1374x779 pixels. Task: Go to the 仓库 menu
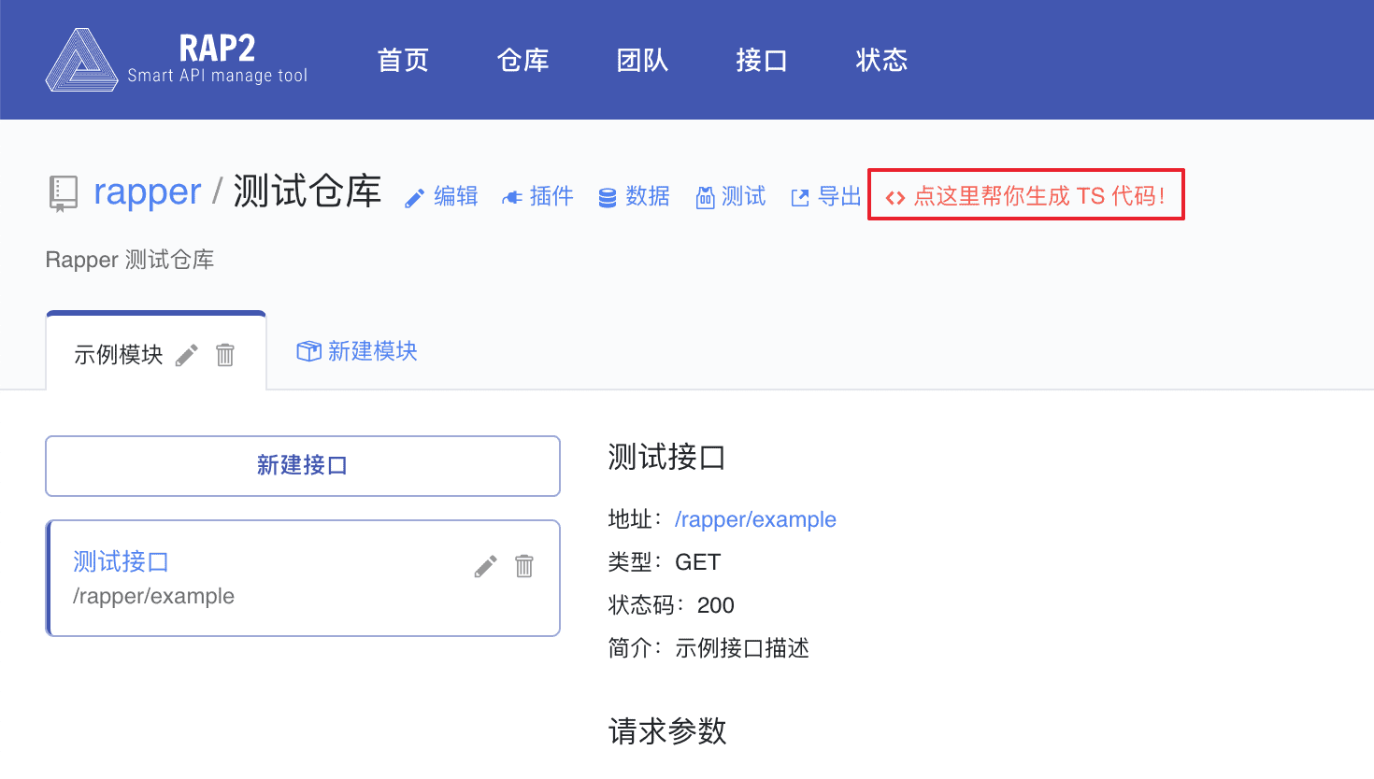click(522, 61)
